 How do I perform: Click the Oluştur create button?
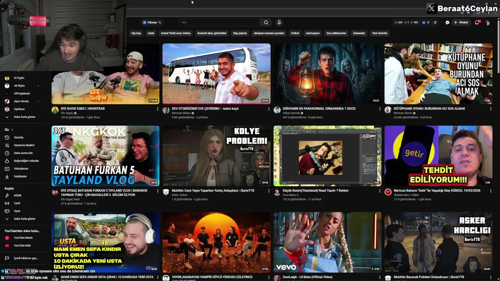(461, 23)
